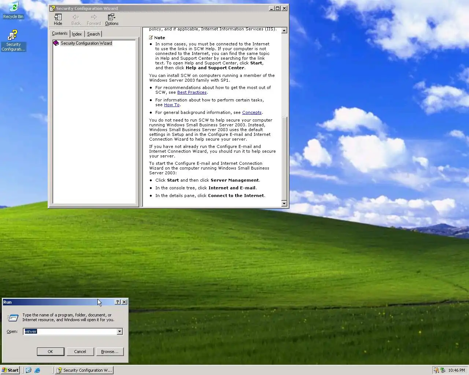The height and width of the screenshot is (375, 469).
Task: Select the Recycle Bin desktop icon
Action: [13, 10]
